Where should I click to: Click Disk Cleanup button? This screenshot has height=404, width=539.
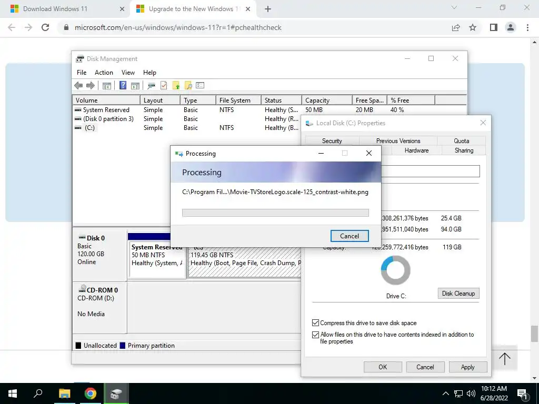458,294
